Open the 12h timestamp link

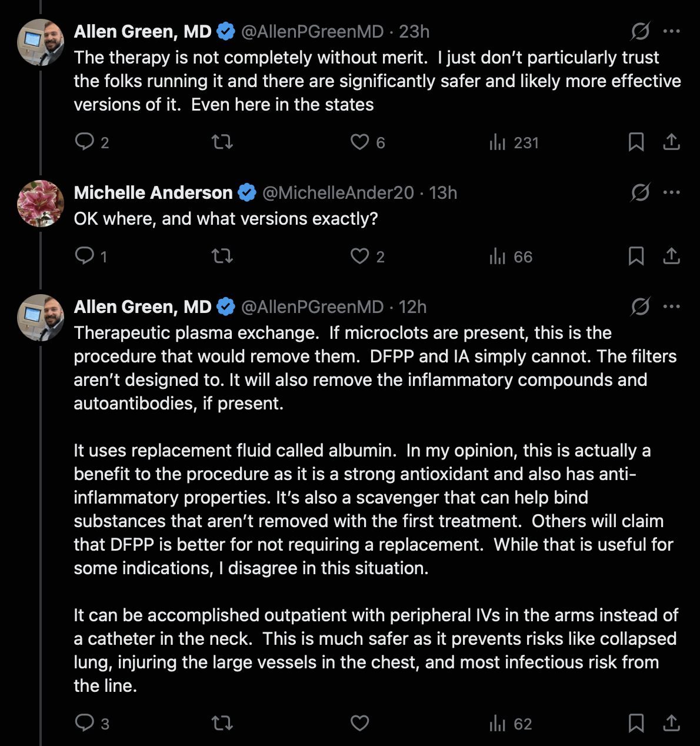click(x=412, y=307)
